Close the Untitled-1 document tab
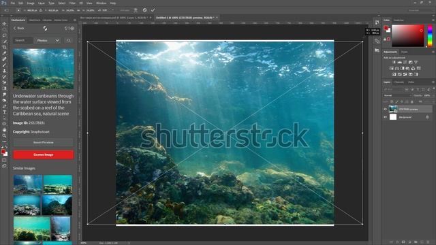The width and height of the screenshot is (436, 245). click(217, 18)
